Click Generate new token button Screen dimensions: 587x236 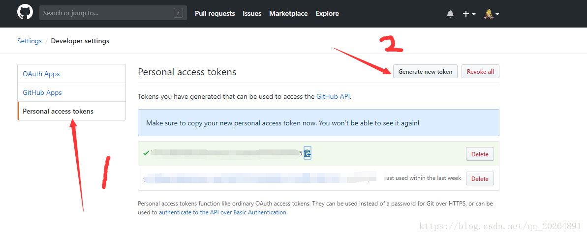click(425, 71)
